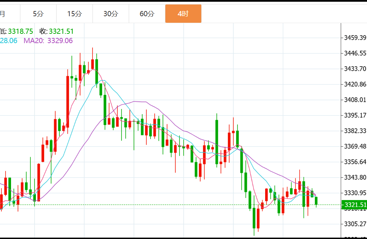
Task: Open the 60分 timeframe tab
Action: click(147, 14)
